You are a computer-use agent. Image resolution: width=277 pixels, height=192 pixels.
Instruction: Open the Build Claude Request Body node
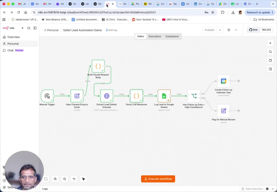pos(98,66)
